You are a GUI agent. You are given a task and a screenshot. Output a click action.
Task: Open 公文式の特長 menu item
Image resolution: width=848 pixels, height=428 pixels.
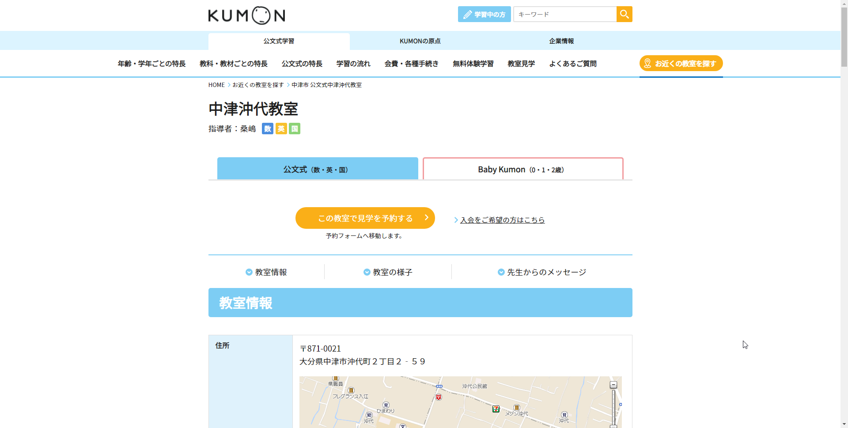[x=302, y=64]
